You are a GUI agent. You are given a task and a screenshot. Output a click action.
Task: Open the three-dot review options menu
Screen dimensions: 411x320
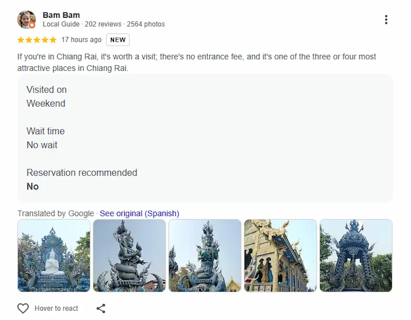tap(386, 20)
